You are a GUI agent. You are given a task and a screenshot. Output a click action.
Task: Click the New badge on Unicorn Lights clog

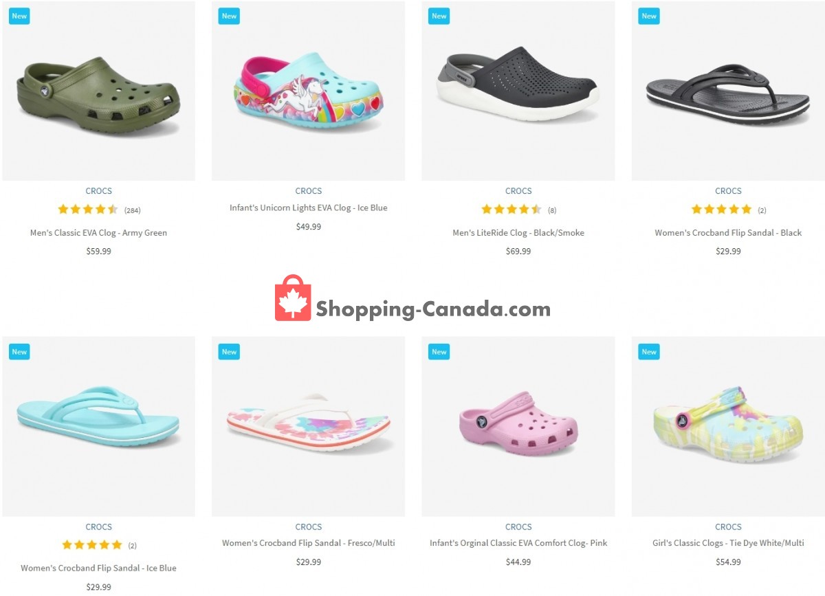click(x=229, y=16)
